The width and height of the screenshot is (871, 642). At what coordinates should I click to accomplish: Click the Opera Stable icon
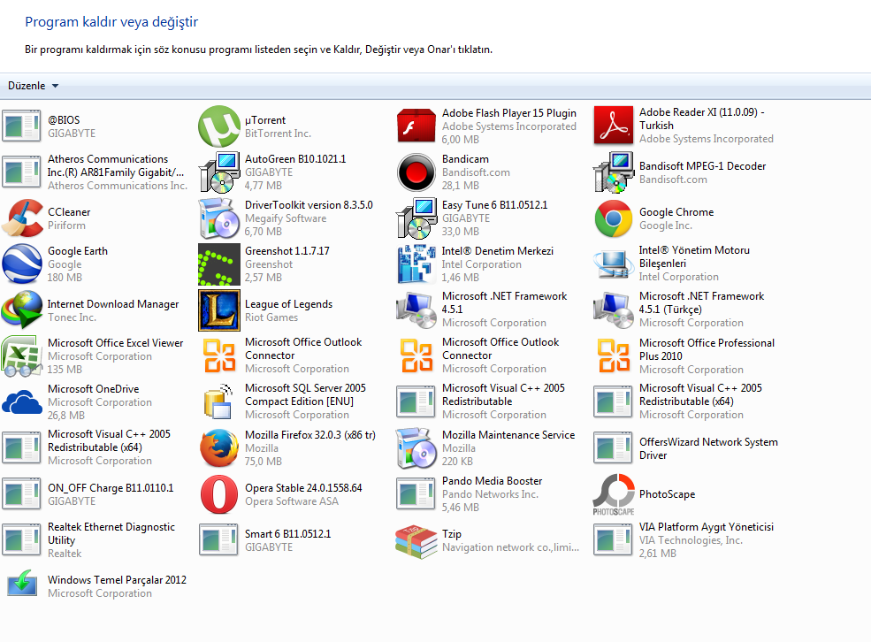[219, 494]
